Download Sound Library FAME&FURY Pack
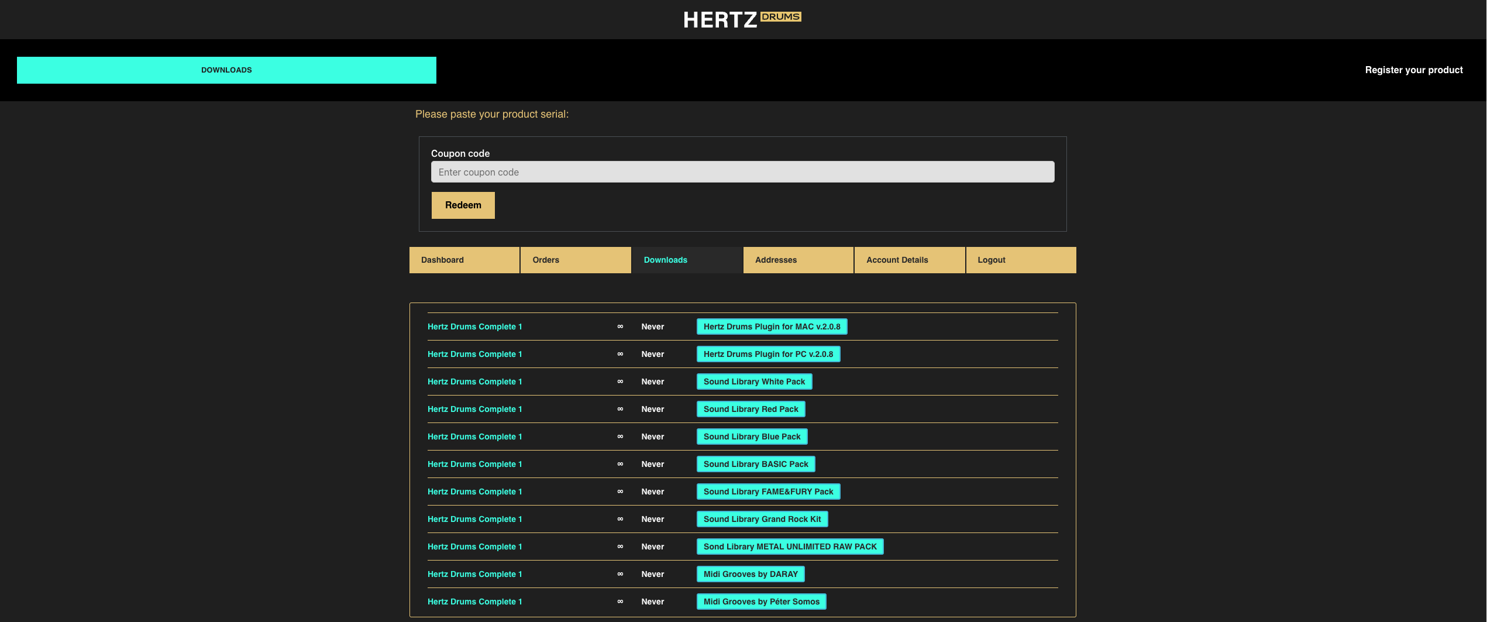The height and width of the screenshot is (622, 1487). click(x=768, y=492)
